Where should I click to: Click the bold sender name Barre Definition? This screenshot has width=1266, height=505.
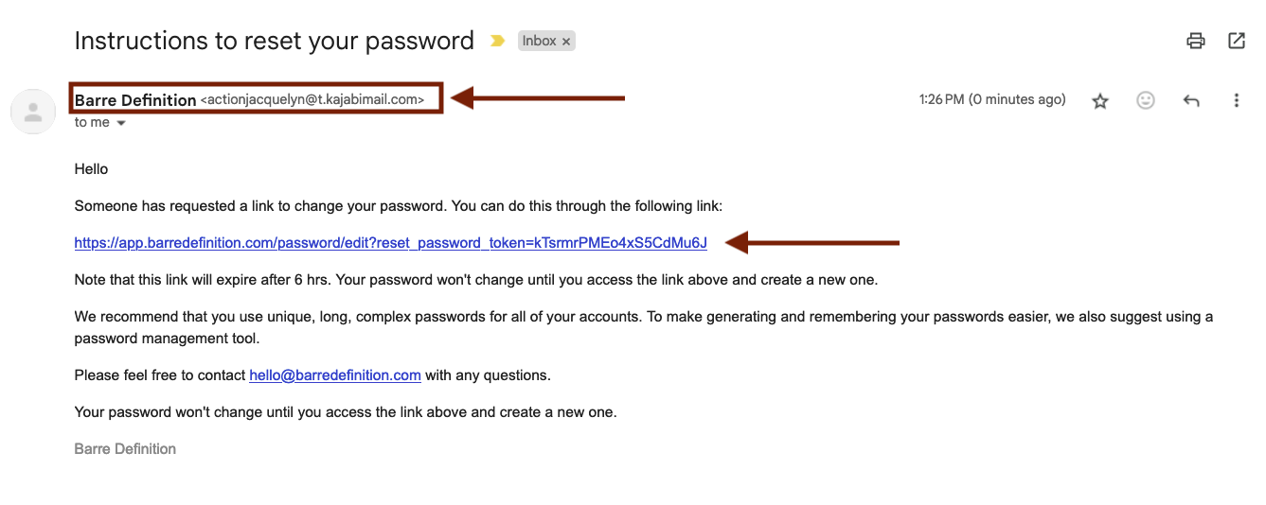[x=135, y=100]
